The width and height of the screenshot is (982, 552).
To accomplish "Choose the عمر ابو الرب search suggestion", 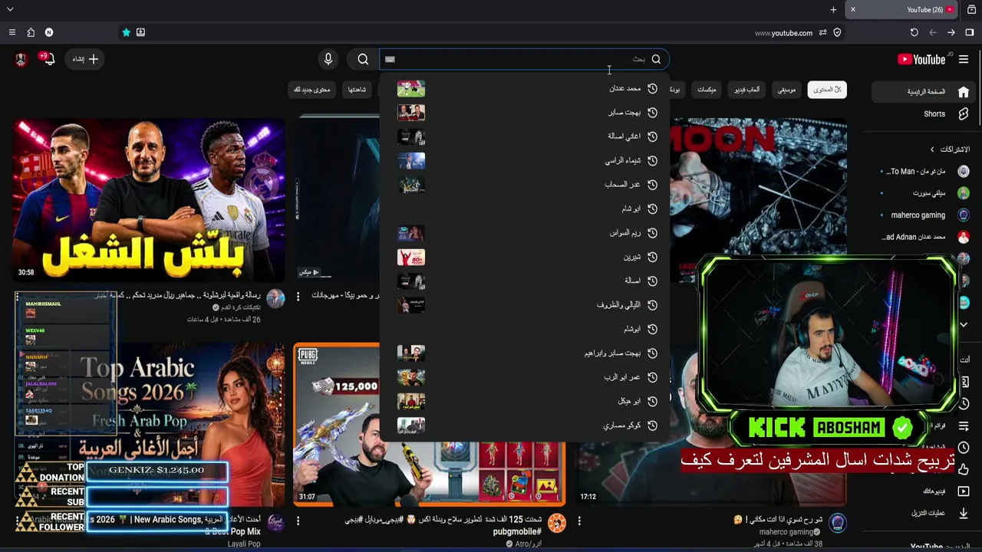I will click(524, 377).
